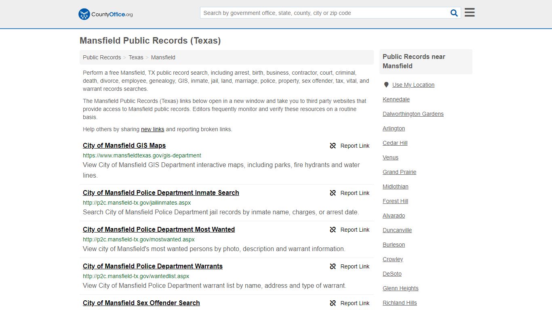The width and height of the screenshot is (552, 310).
Task: Open Police Department Inmate Search link
Action: coord(161,193)
